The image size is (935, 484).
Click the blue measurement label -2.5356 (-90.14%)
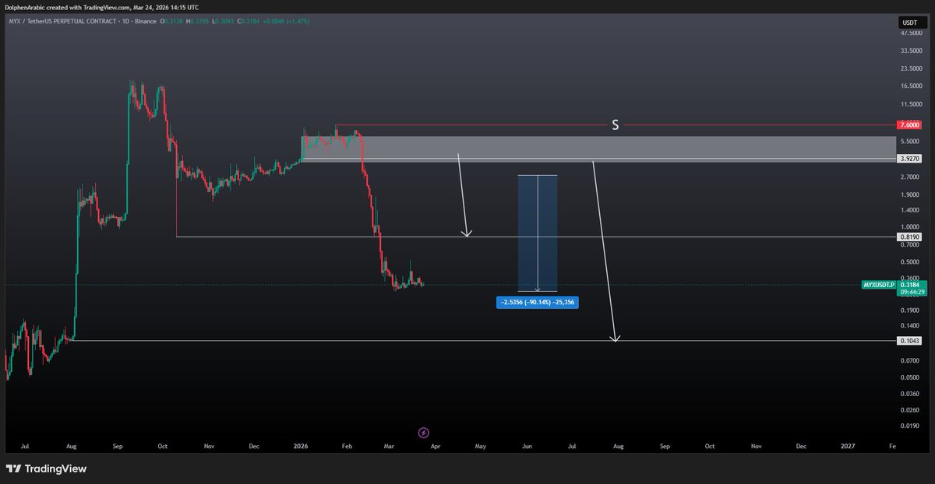click(x=537, y=302)
